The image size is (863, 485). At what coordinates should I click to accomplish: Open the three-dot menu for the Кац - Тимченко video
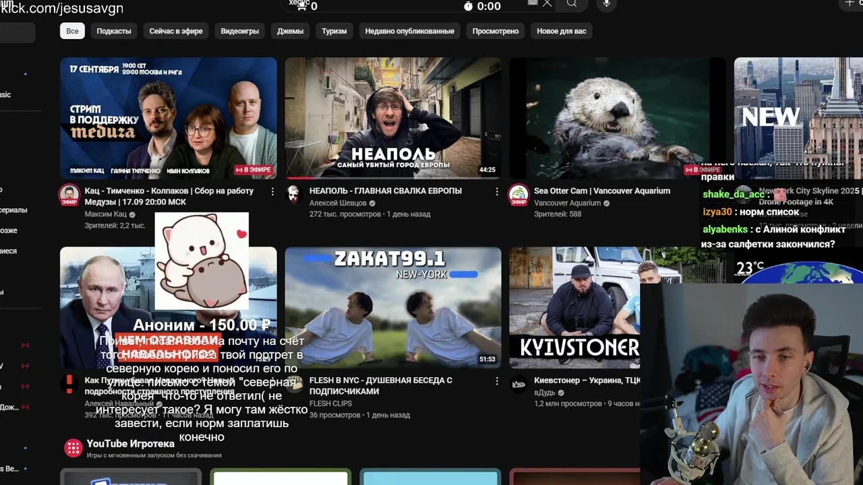pos(272,191)
